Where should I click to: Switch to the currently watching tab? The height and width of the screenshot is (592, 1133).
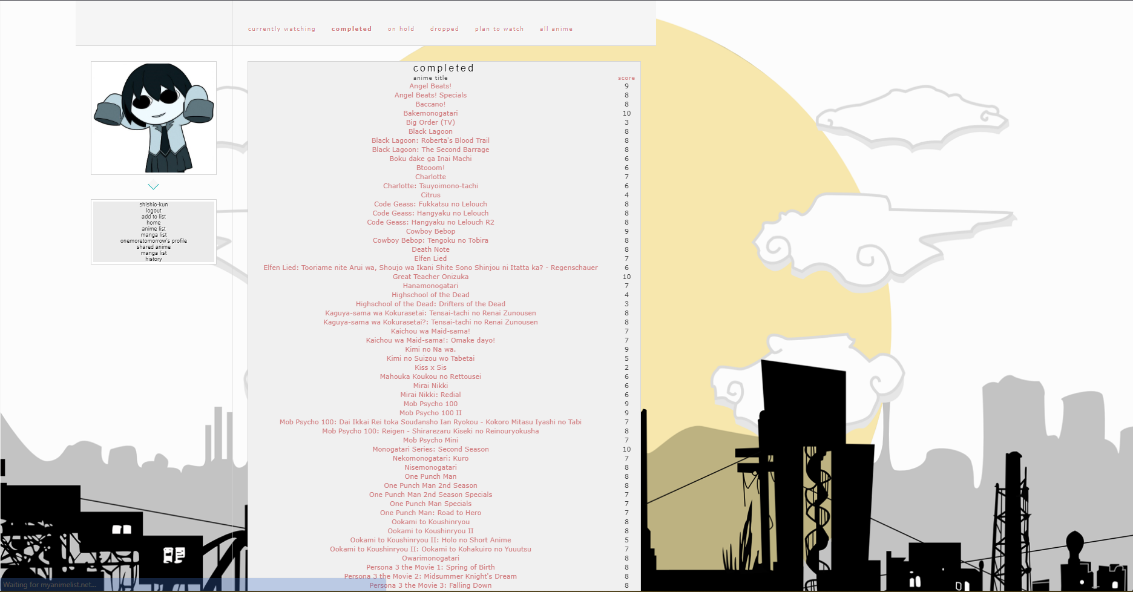pyautogui.click(x=281, y=29)
